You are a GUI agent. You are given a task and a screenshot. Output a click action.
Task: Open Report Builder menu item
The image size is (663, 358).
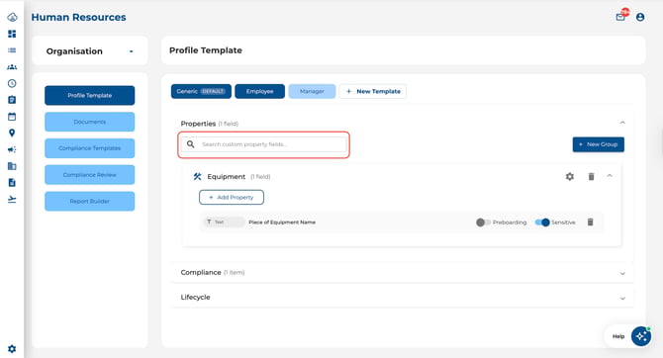coord(90,201)
